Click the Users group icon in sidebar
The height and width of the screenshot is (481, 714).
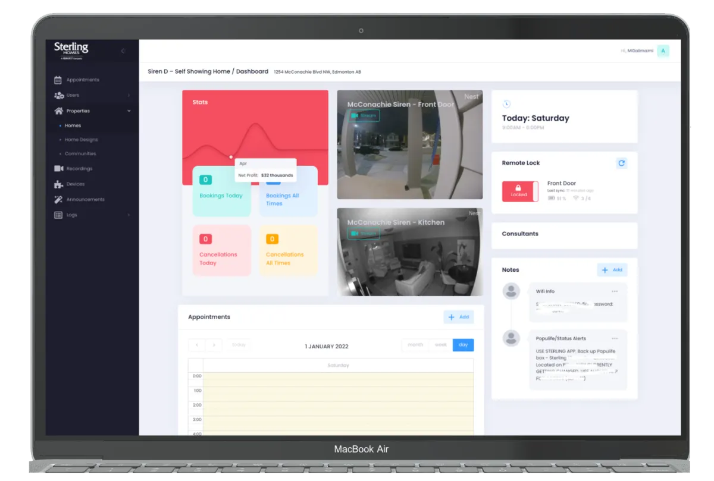(58, 95)
